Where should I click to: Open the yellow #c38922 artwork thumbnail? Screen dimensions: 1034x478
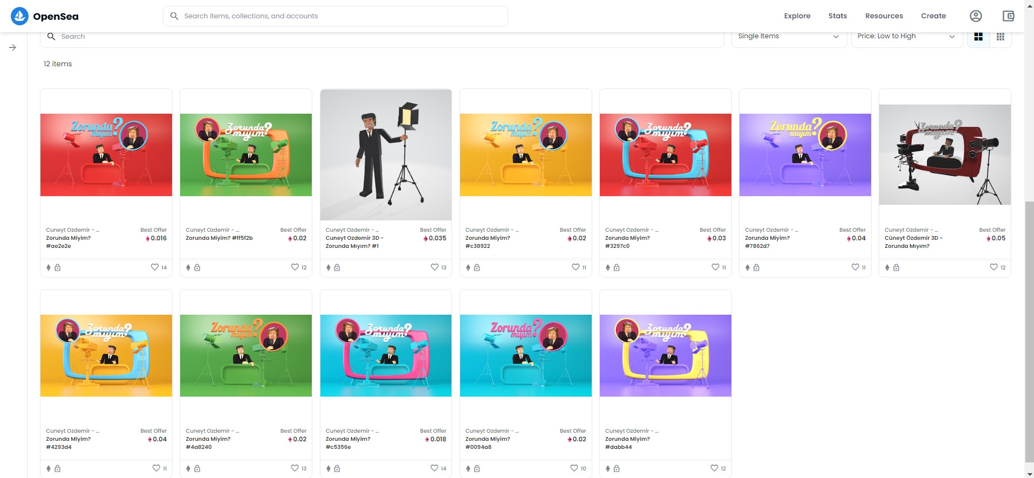pyautogui.click(x=526, y=155)
